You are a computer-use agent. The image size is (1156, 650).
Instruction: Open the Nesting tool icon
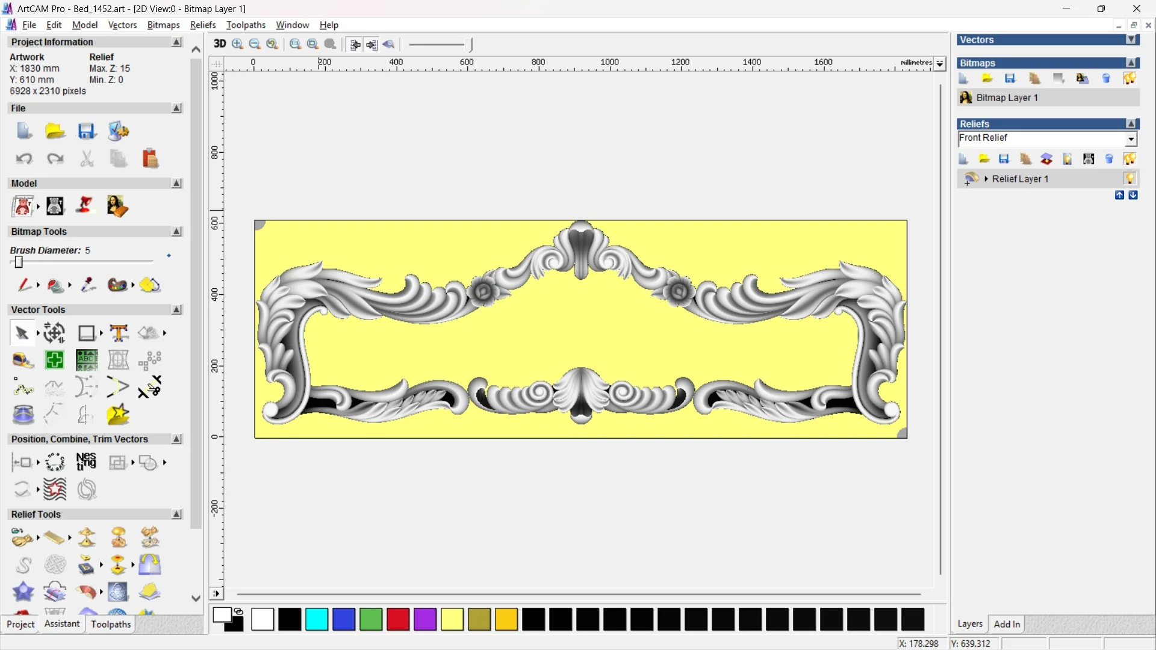86,462
